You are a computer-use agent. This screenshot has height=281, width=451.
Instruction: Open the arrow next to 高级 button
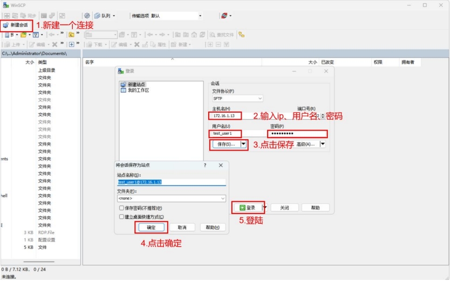coord(323,144)
